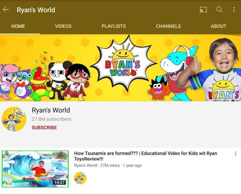Image resolution: width=241 pixels, height=194 pixels.
Task: Open the PLAYLISTS tab
Action: tap(114, 26)
